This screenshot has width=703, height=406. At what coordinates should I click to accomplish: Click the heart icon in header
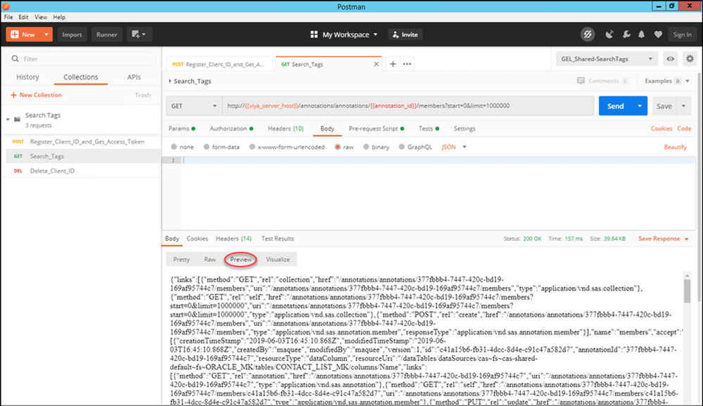click(658, 34)
